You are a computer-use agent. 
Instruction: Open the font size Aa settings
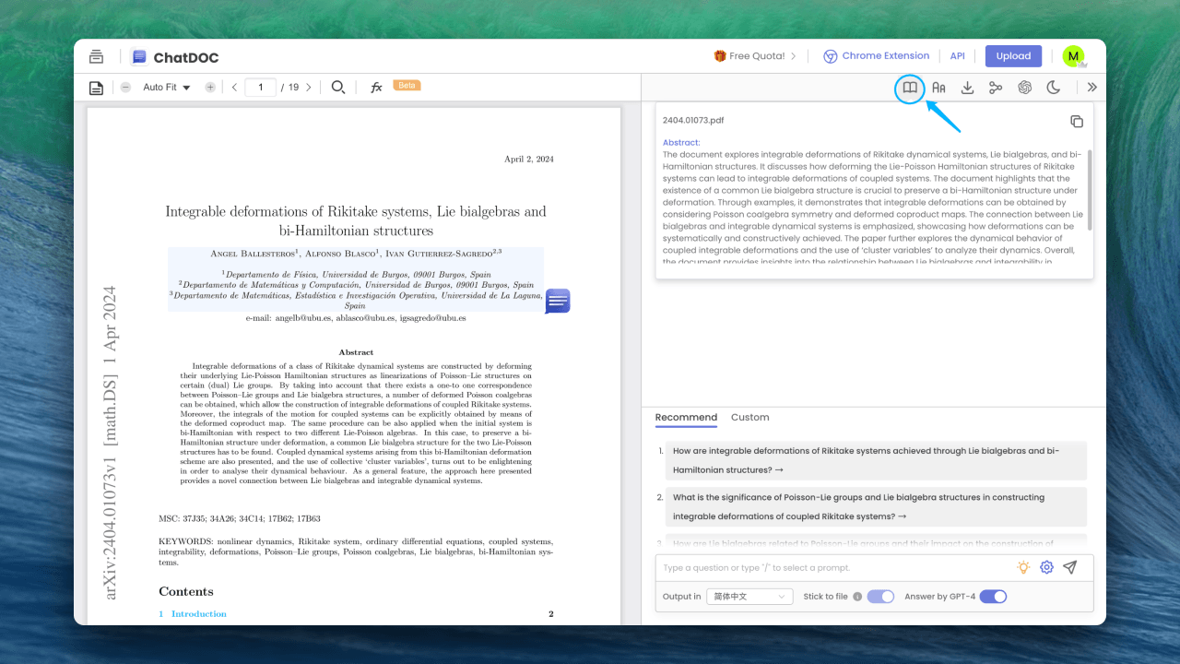(938, 88)
